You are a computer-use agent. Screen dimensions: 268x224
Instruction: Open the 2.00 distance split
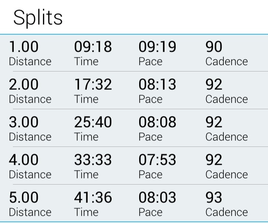click(24, 84)
